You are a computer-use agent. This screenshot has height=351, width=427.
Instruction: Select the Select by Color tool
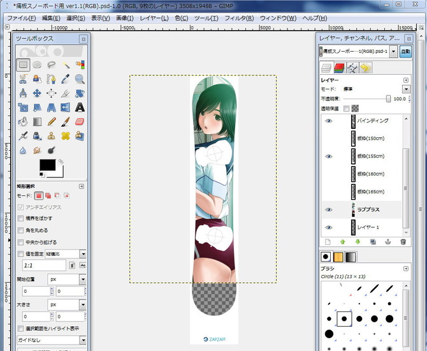(80, 65)
